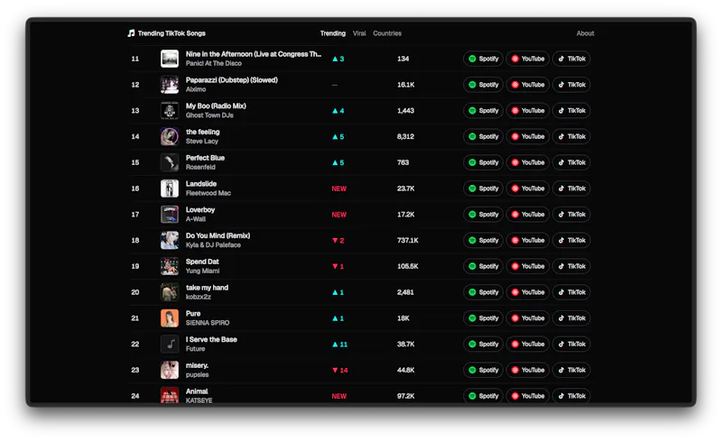Open TikTok for Landslide by Fleetwood Mac
This screenshot has width=722, height=441.
click(x=571, y=188)
